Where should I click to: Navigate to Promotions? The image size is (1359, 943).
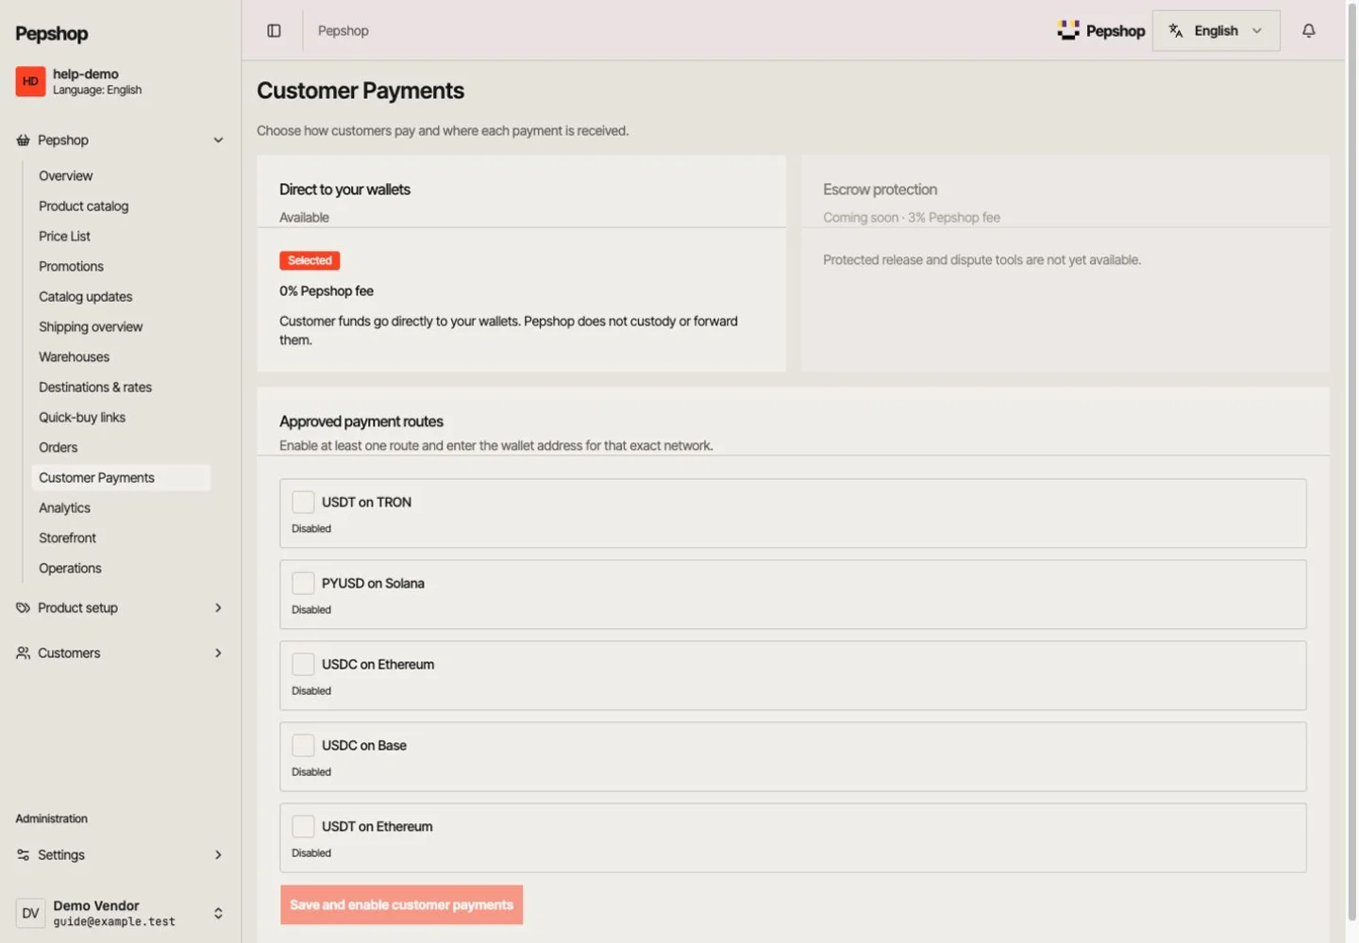coord(121,267)
